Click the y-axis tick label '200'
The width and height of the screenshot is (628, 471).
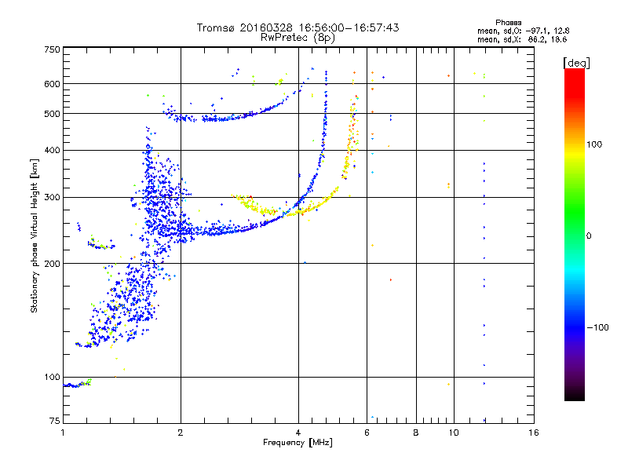pos(53,264)
